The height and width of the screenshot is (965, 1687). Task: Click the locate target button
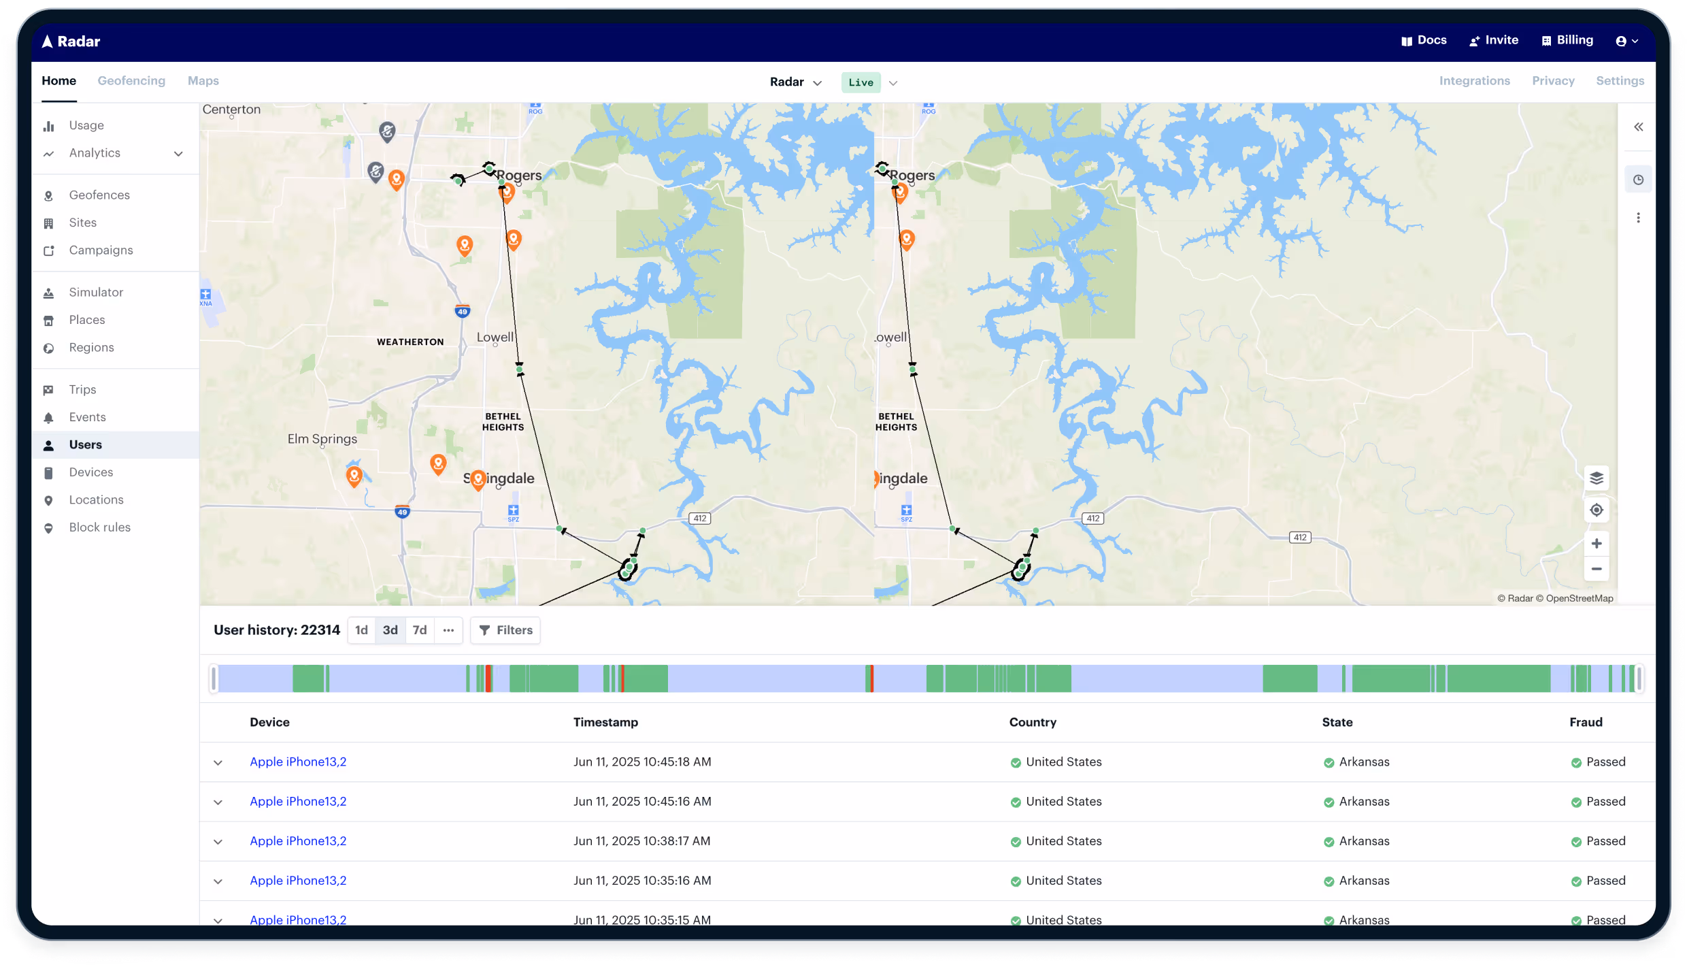[x=1596, y=510]
